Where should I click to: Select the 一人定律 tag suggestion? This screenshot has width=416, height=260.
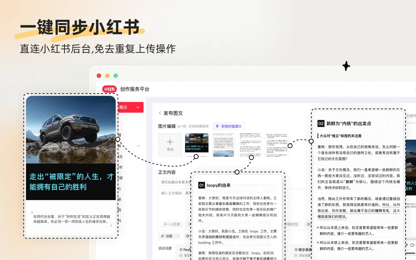coord(172,224)
